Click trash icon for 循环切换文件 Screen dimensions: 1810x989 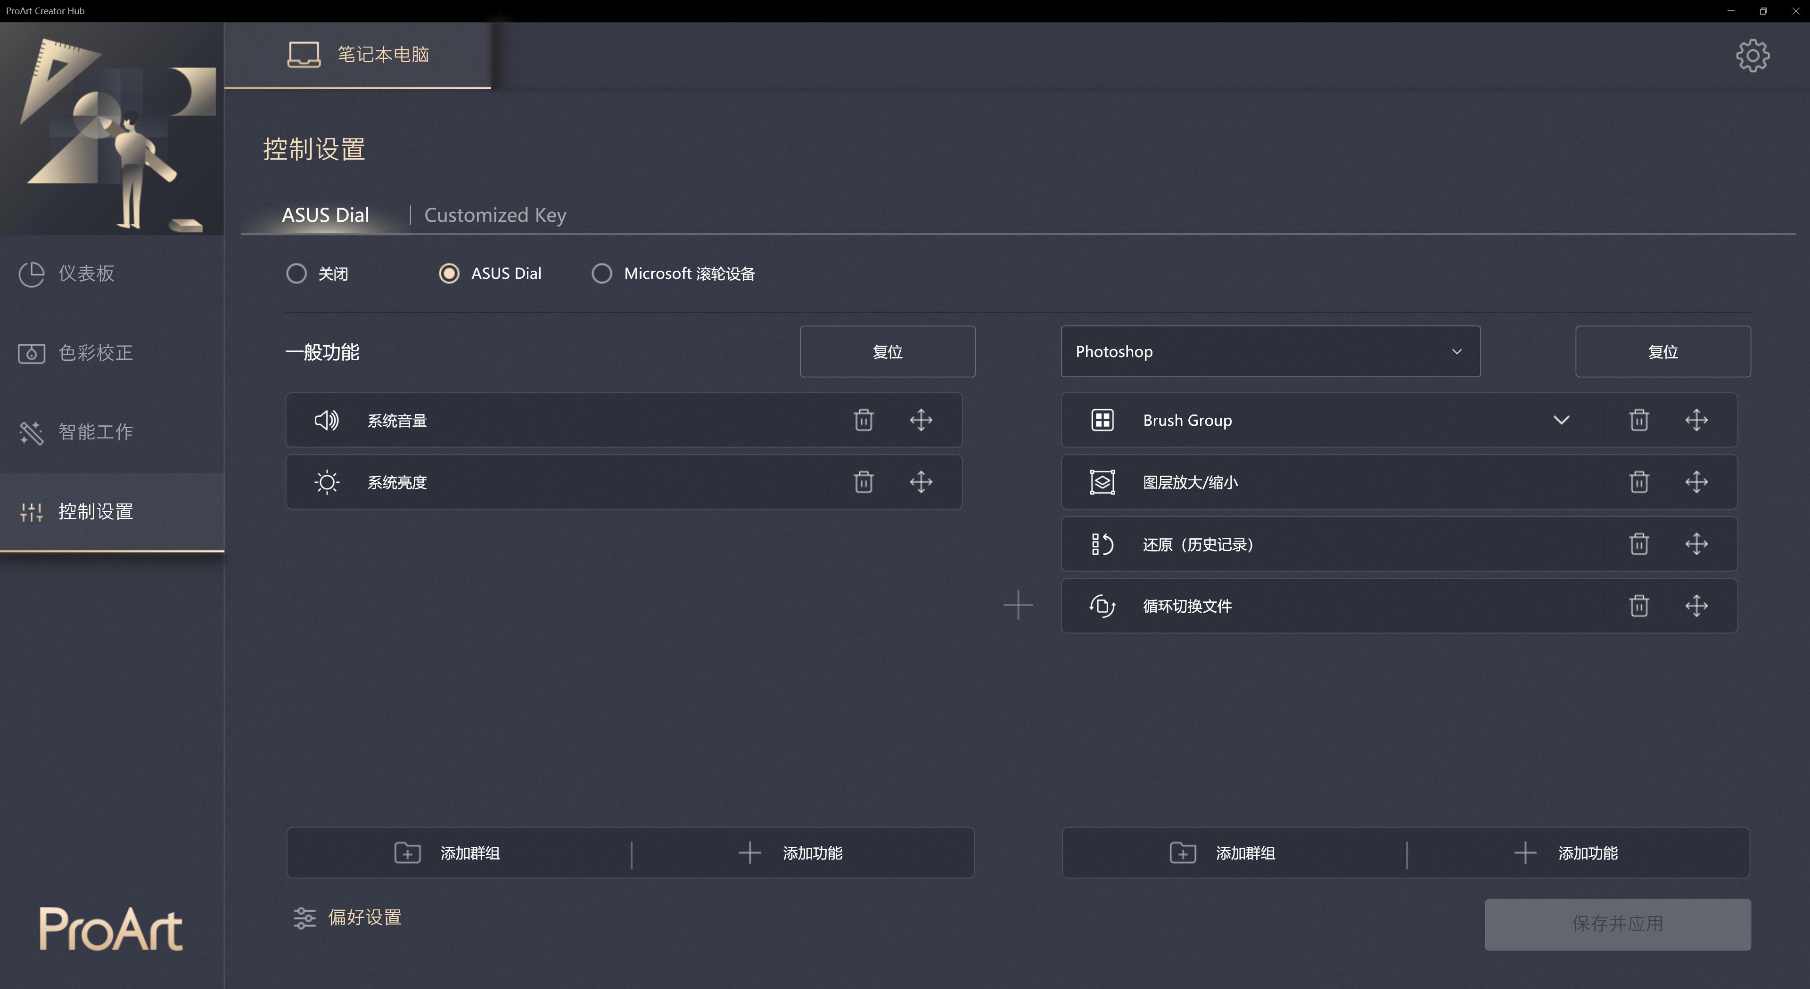1638,606
